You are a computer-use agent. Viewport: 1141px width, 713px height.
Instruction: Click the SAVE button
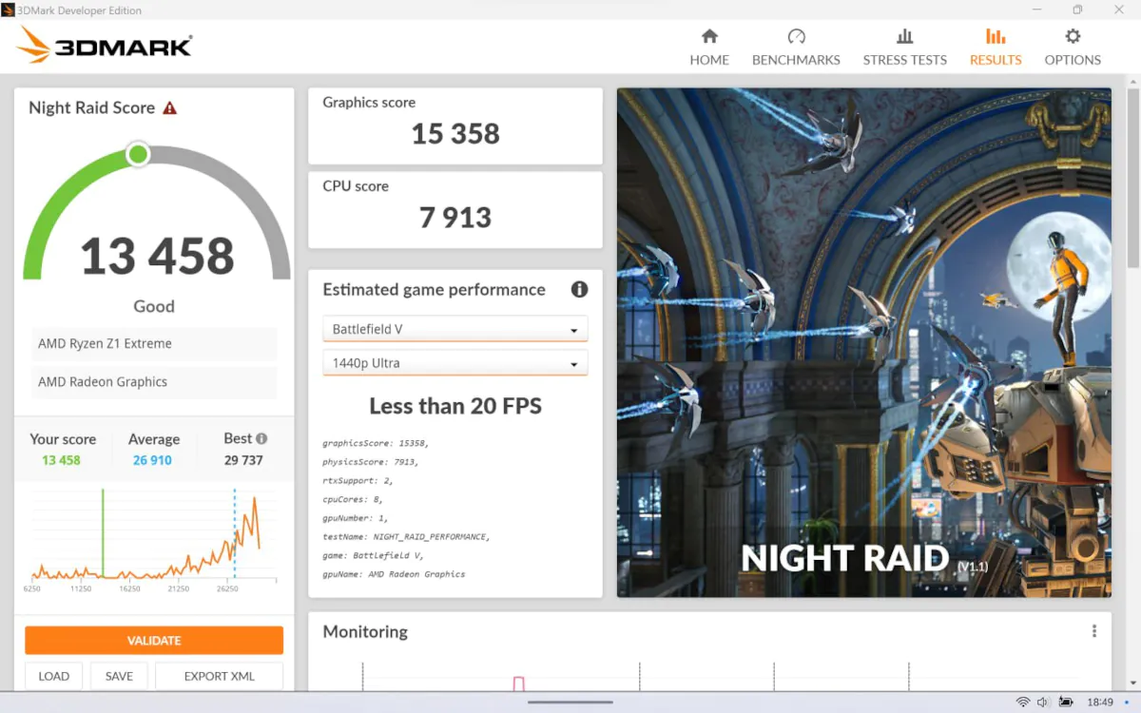(x=119, y=676)
